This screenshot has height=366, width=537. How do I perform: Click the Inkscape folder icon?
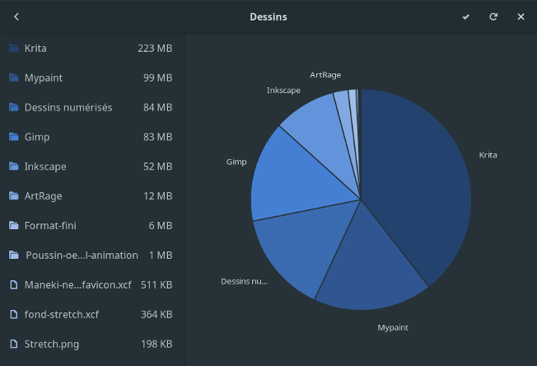pyautogui.click(x=14, y=167)
